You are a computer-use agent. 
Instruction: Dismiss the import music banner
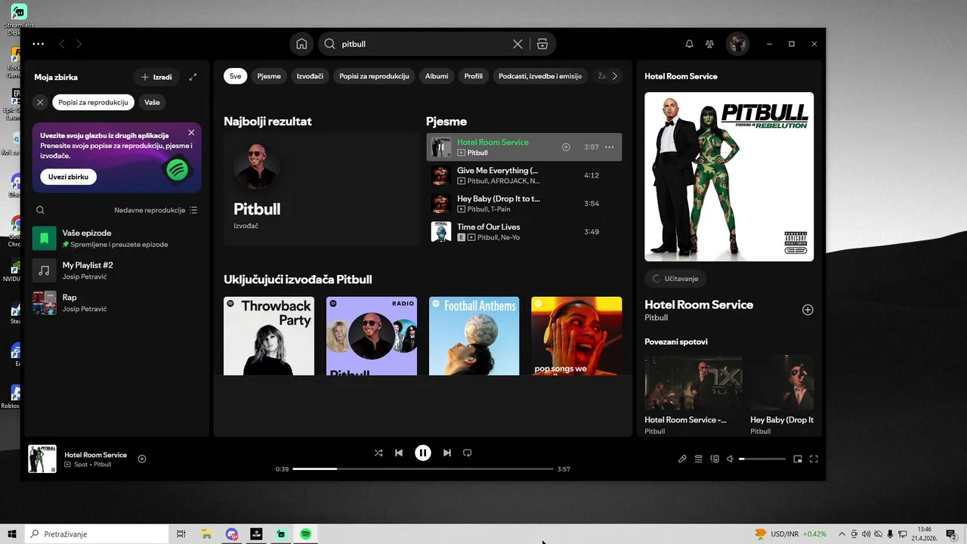tap(191, 132)
